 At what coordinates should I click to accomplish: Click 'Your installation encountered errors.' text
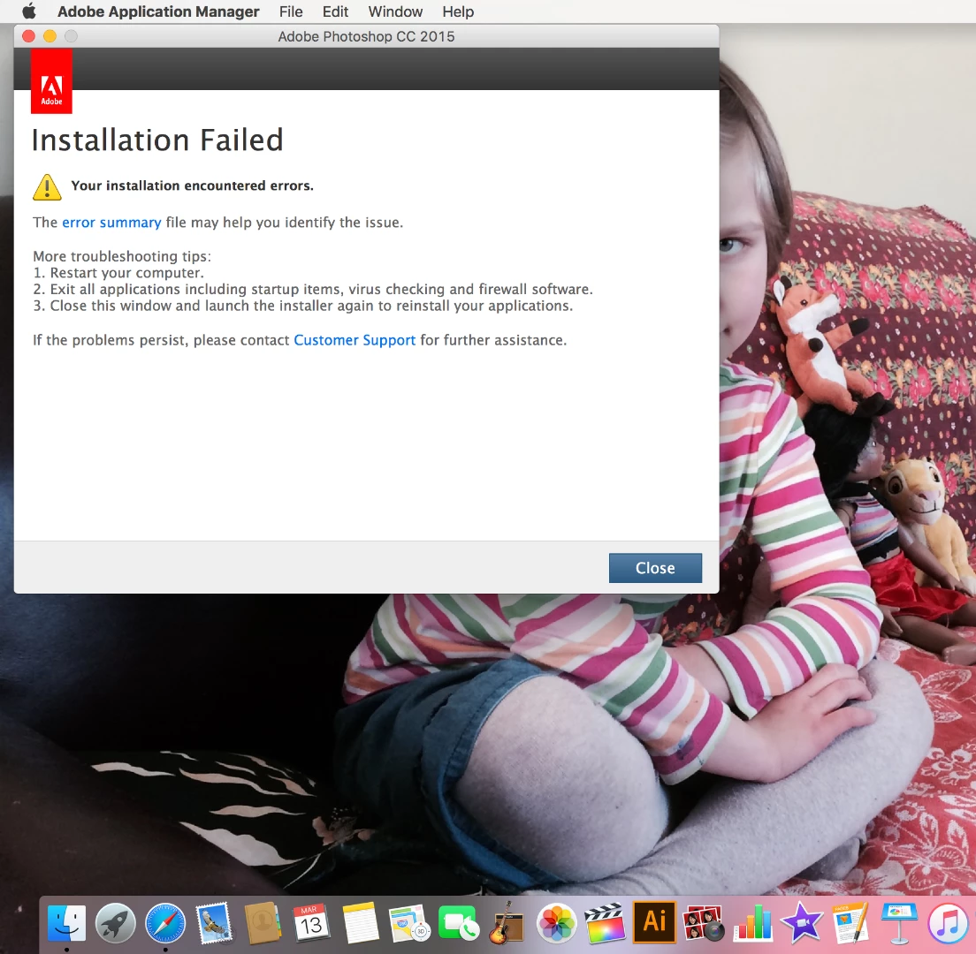coord(193,185)
